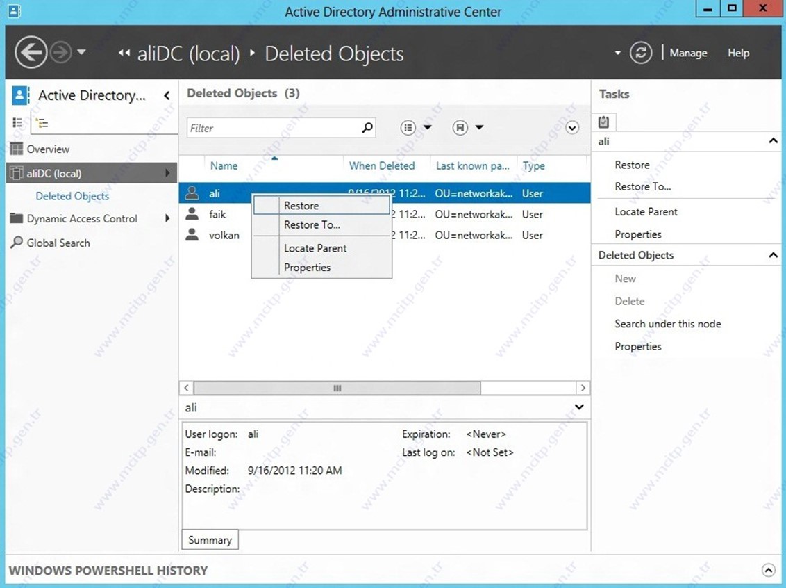Viewport: 786px width, 588px height.
Task: Collapse the navigation pane with the chevron
Action: click(167, 95)
